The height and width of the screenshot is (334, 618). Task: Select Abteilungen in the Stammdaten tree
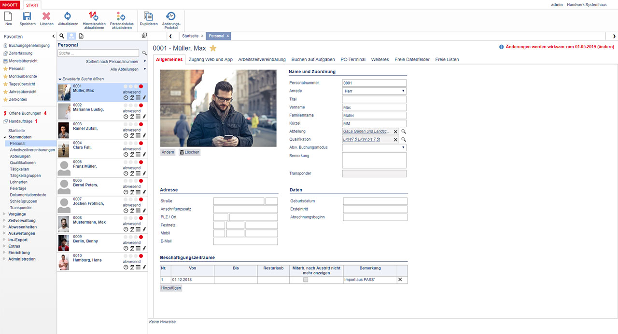tap(20, 156)
